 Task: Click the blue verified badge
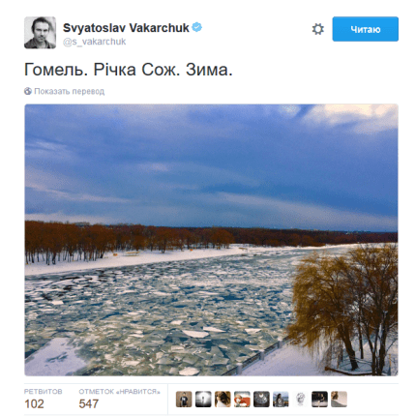[x=196, y=27]
